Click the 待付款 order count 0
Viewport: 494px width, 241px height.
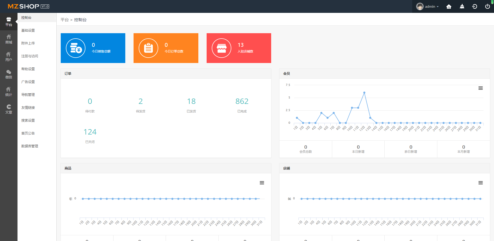click(90, 101)
